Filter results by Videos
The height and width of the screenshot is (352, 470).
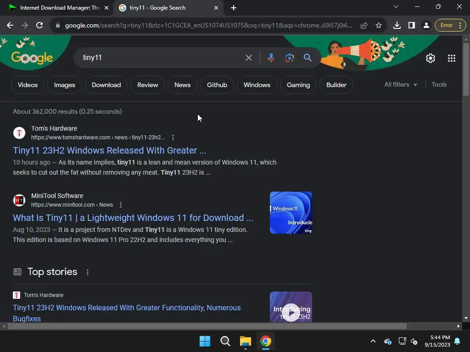click(28, 85)
